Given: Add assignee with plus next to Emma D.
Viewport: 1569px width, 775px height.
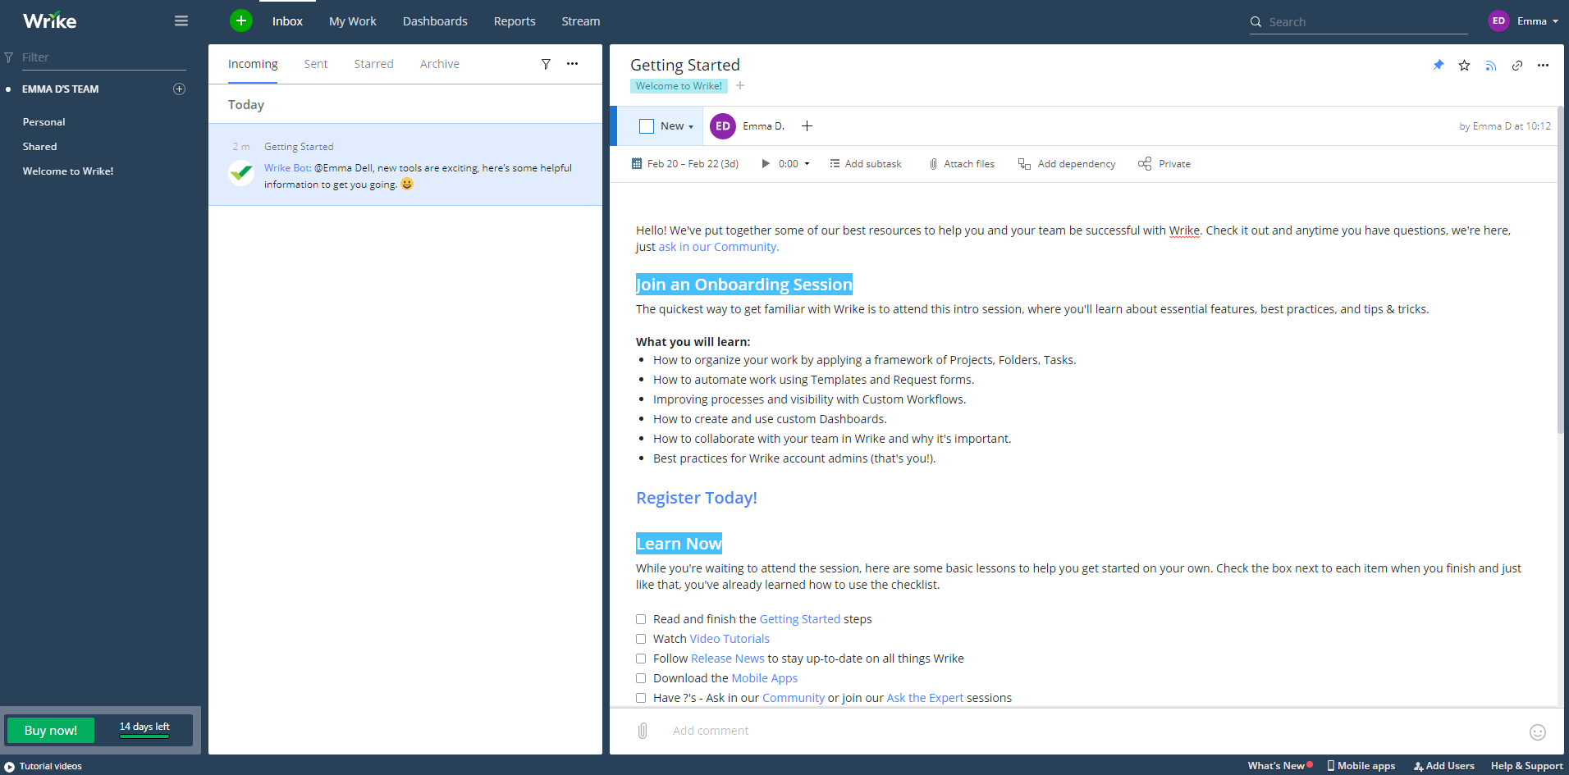Looking at the screenshot, I should [x=807, y=125].
